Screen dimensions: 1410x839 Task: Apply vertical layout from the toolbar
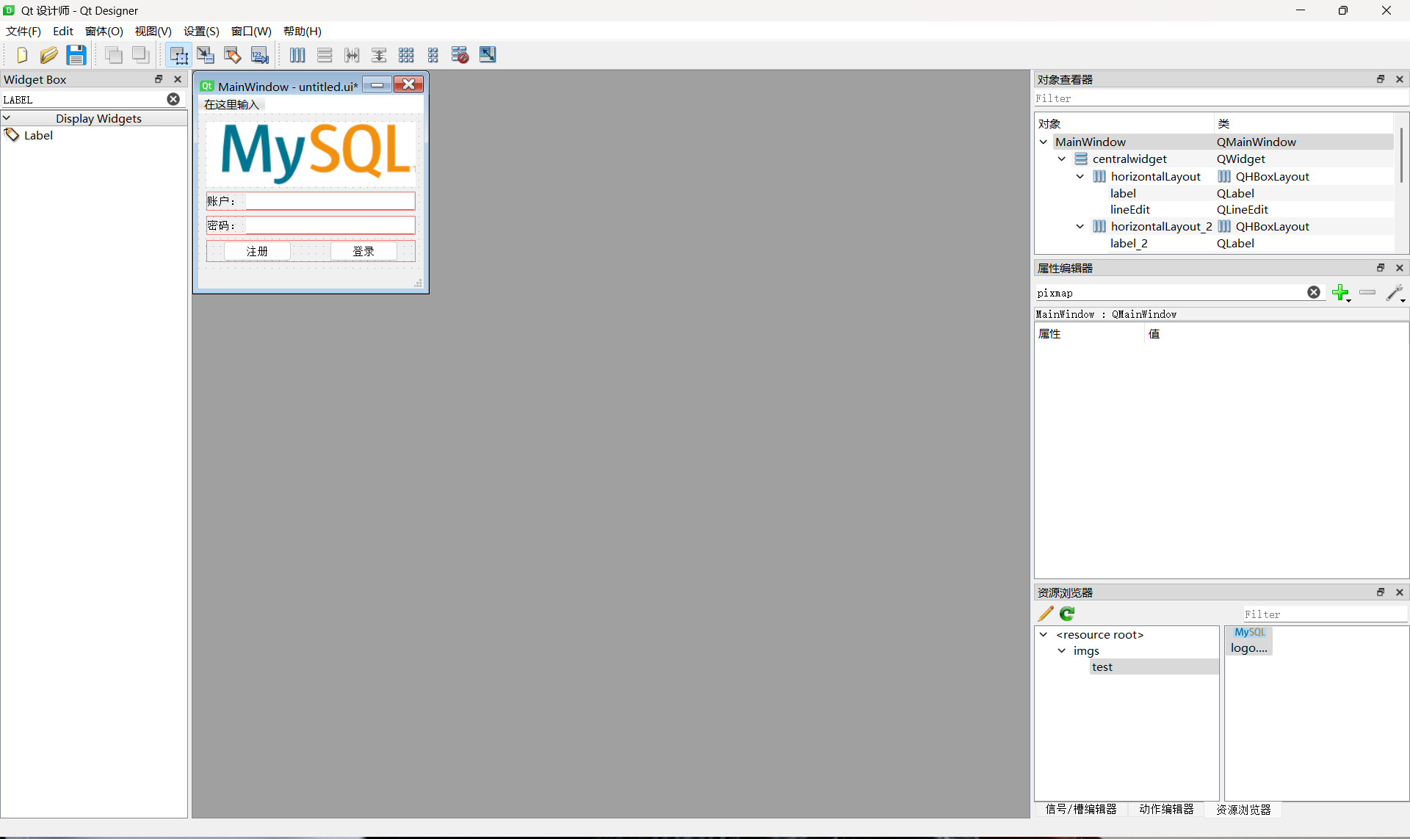(325, 55)
